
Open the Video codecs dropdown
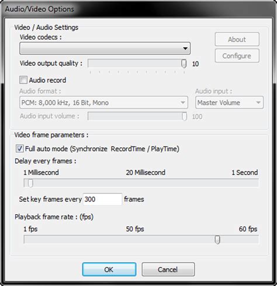pyautogui.click(x=105, y=48)
